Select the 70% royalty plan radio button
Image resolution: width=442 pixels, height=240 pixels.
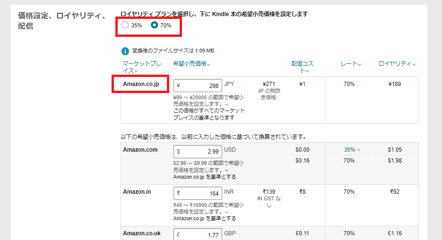click(x=154, y=25)
